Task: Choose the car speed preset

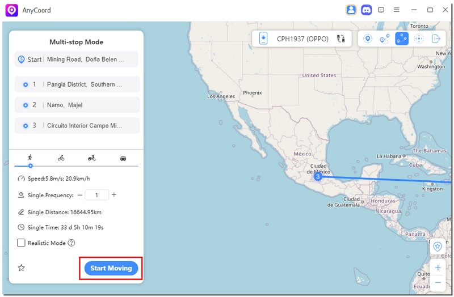Action: click(x=123, y=158)
